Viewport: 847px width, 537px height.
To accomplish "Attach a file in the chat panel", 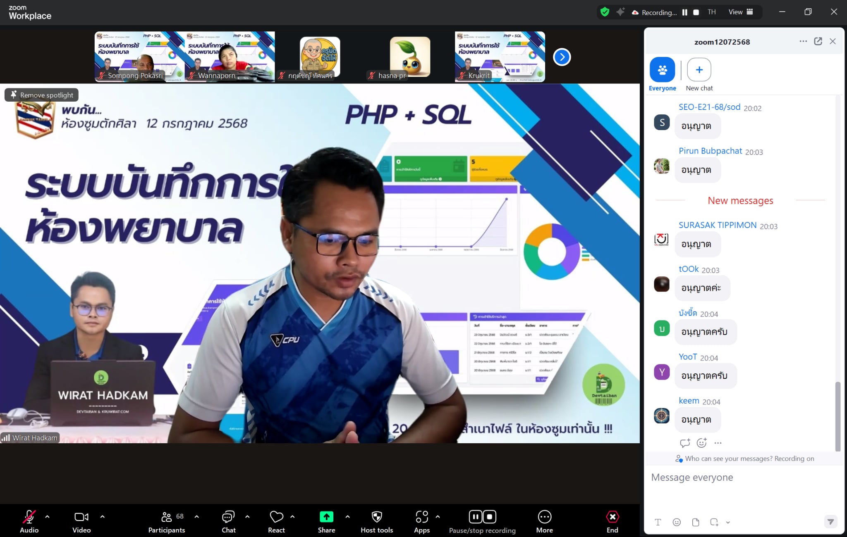I will pyautogui.click(x=695, y=522).
